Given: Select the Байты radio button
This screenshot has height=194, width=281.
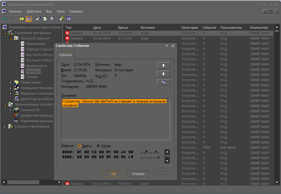Looking at the screenshot, I should [x=80, y=146].
